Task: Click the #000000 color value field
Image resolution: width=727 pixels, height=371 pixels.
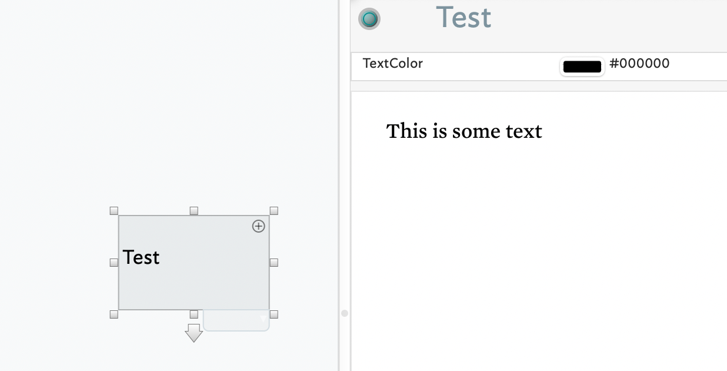Action: [x=639, y=64]
